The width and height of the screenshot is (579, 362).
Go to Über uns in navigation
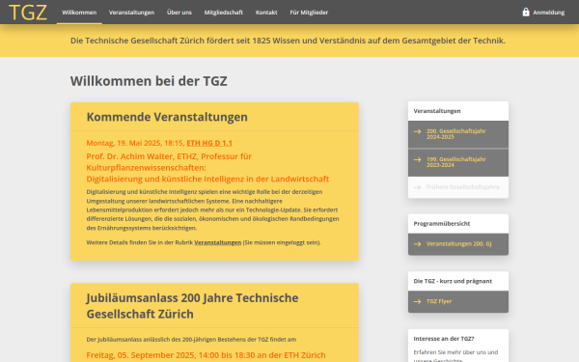click(179, 13)
